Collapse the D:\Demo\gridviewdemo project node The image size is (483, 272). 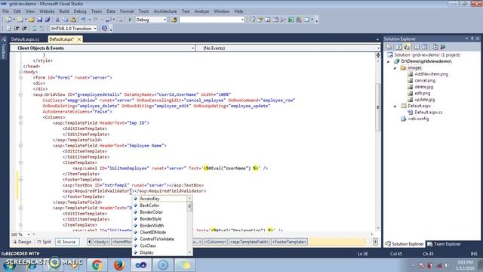click(x=389, y=61)
